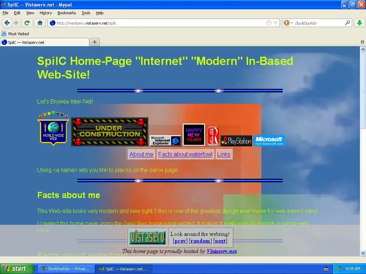The width and height of the screenshot is (366, 274).
Task: Go to the next webring site
Action: click(x=220, y=241)
